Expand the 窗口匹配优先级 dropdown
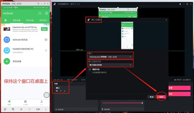Viewport: 194px width, 113px height. 110,65
